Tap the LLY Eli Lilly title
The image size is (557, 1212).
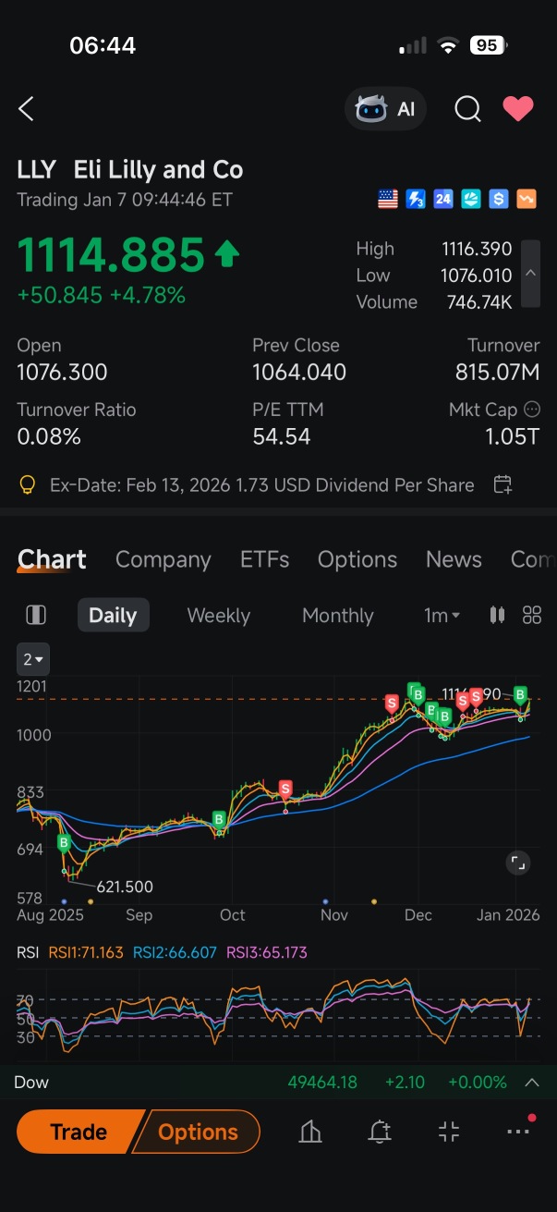tap(130, 170)
